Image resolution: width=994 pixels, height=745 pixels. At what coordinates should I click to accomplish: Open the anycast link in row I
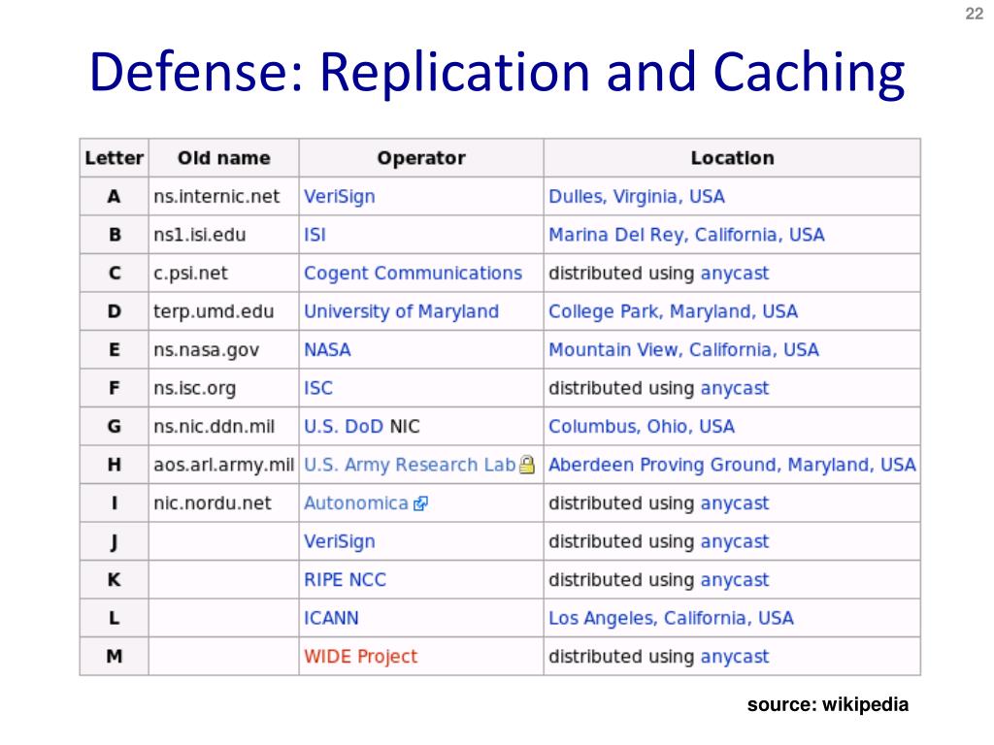[x=735, y=503]
